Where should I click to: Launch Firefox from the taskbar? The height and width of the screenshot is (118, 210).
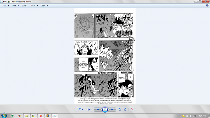pyautogui.click(x=20, y=116)
